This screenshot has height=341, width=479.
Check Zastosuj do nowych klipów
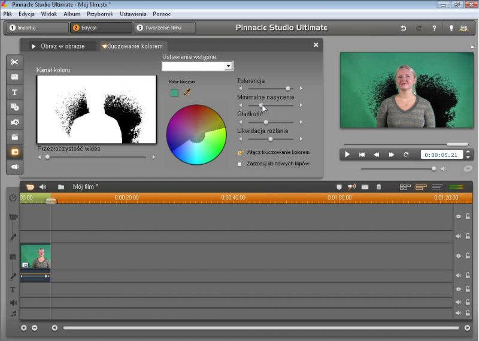pos(240,164)
